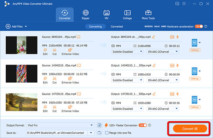Open the Converter tab
This screenshot has width=213, height=138.
(x=65, y=15)
